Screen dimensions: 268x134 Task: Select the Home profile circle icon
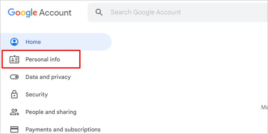click(x=14, y=42)
